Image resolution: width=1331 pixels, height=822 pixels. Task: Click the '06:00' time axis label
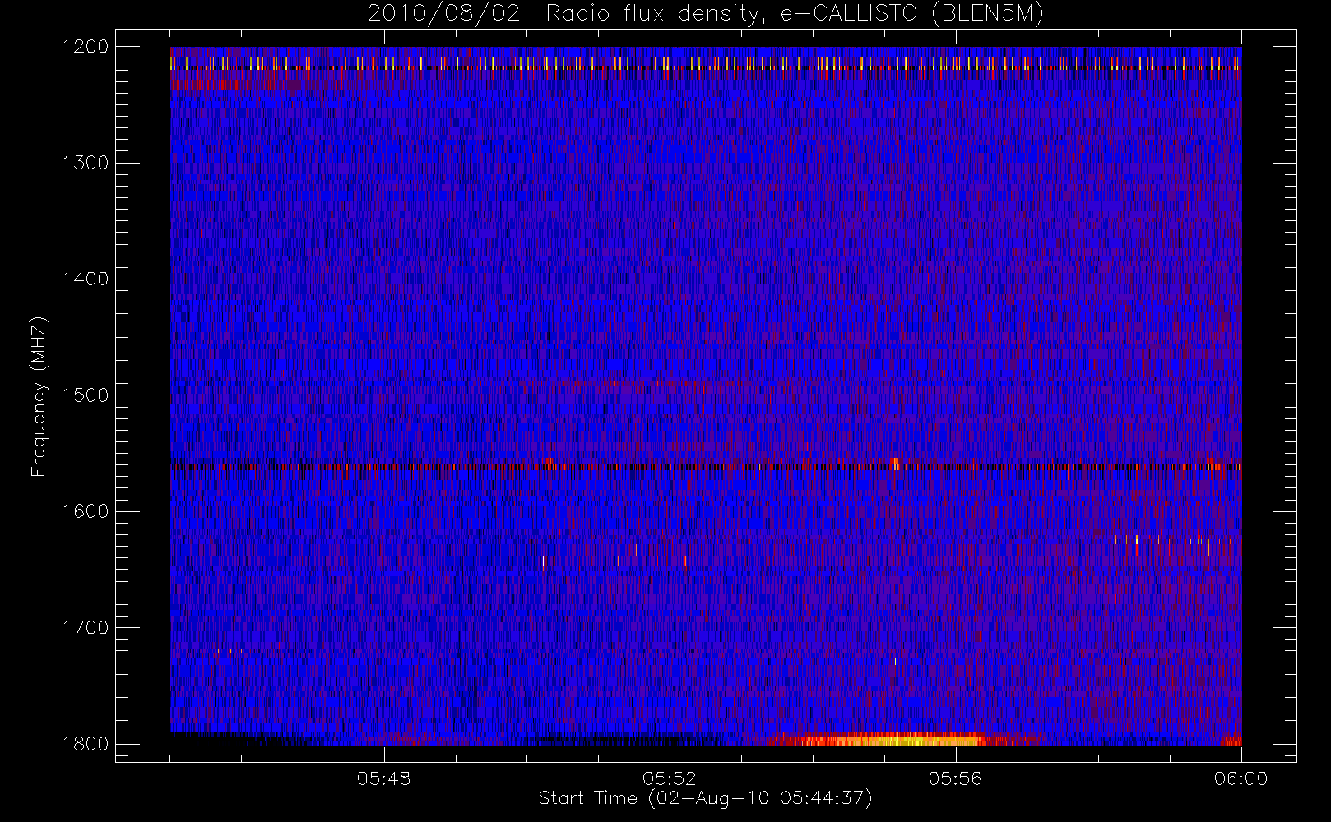pyautogui.click(x=1241, y=778)
